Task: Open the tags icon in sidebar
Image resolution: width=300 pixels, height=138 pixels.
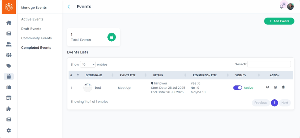Action: click(9, 66)
